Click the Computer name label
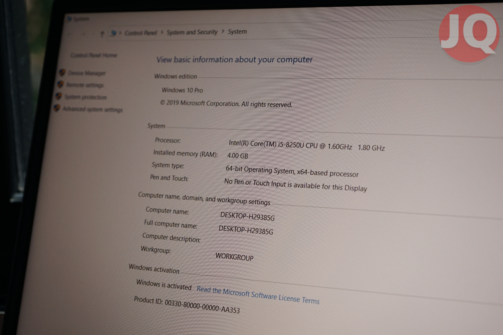The width and height of the screenshot is (503, 335). coord(167,211)
